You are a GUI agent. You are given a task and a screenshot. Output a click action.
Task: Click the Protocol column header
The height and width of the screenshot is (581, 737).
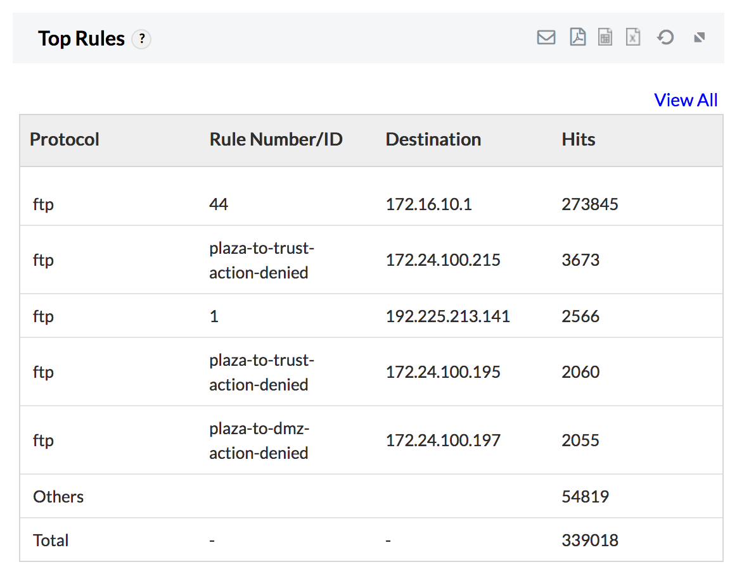pos(65,139)
